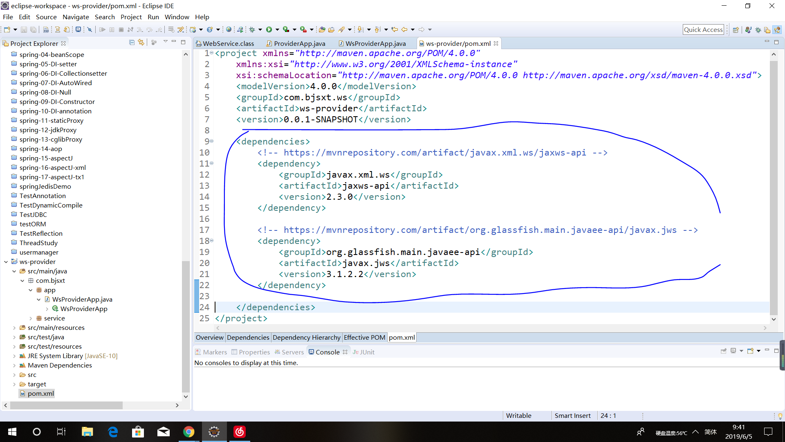
Task: Toggle Link with Editor in Project Explorer
Action: (141, 42)
